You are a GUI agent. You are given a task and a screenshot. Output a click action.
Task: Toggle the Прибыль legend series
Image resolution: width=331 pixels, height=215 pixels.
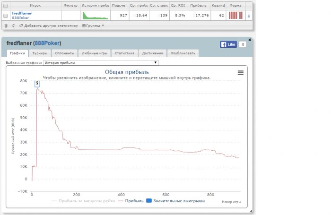pos(131,201)
